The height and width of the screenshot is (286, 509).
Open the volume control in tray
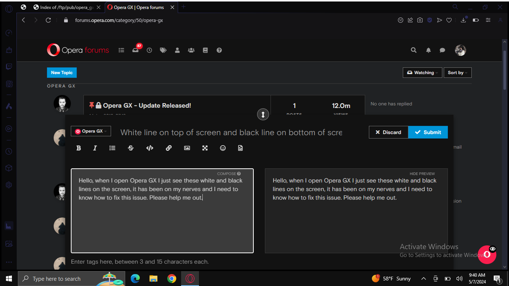[x=459, y=279]
